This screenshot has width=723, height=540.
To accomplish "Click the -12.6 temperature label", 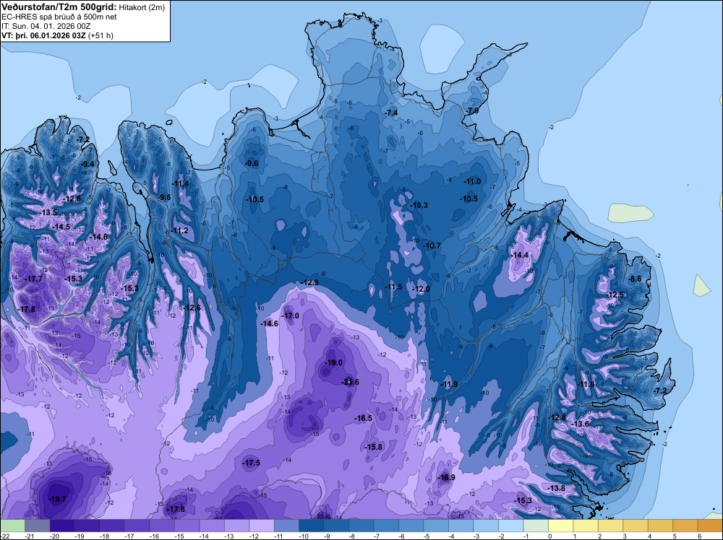I will click(x=192, y=308).
